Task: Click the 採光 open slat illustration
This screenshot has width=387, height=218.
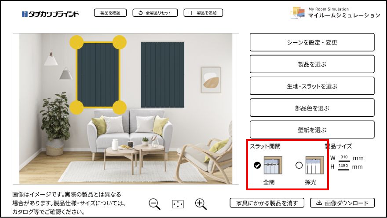Action: click(315, 165)
